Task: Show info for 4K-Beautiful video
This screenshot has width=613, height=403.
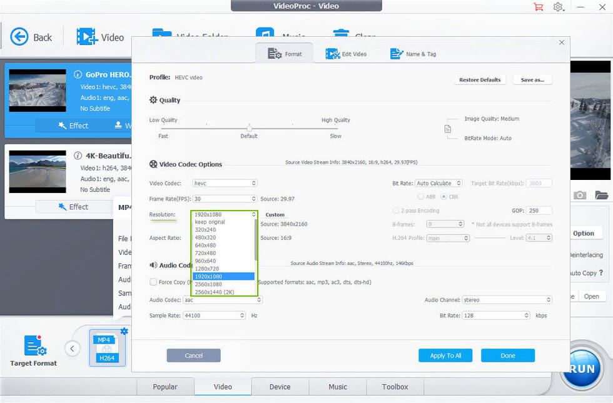Action: pyautogui.click(x=78, y=156)
